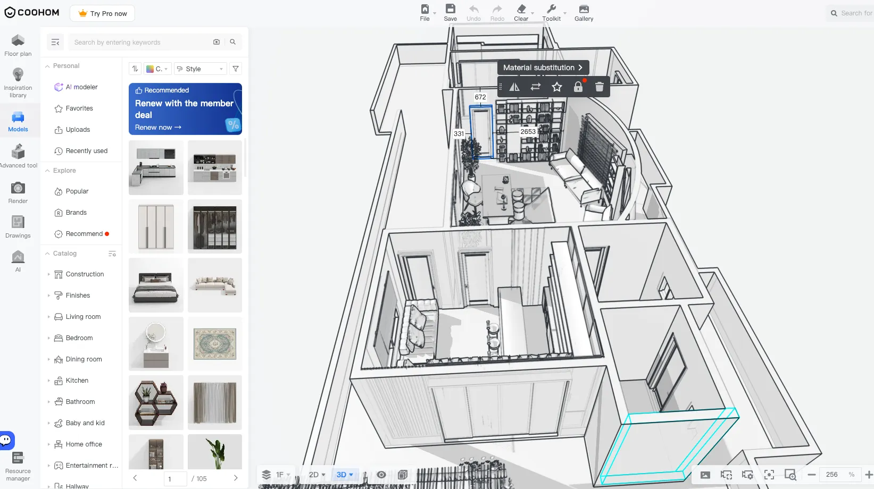Screen dimensions: 874x489
Task: Click Try Pro now button
Action: (x=102, y=13)
